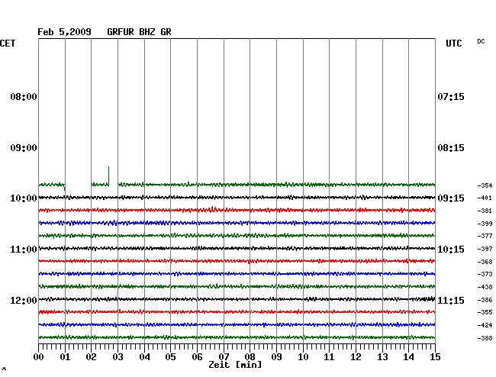This screenshot has height=377, width=496.
Task: Select DC offset value "-373"
Action: (485, 274)
